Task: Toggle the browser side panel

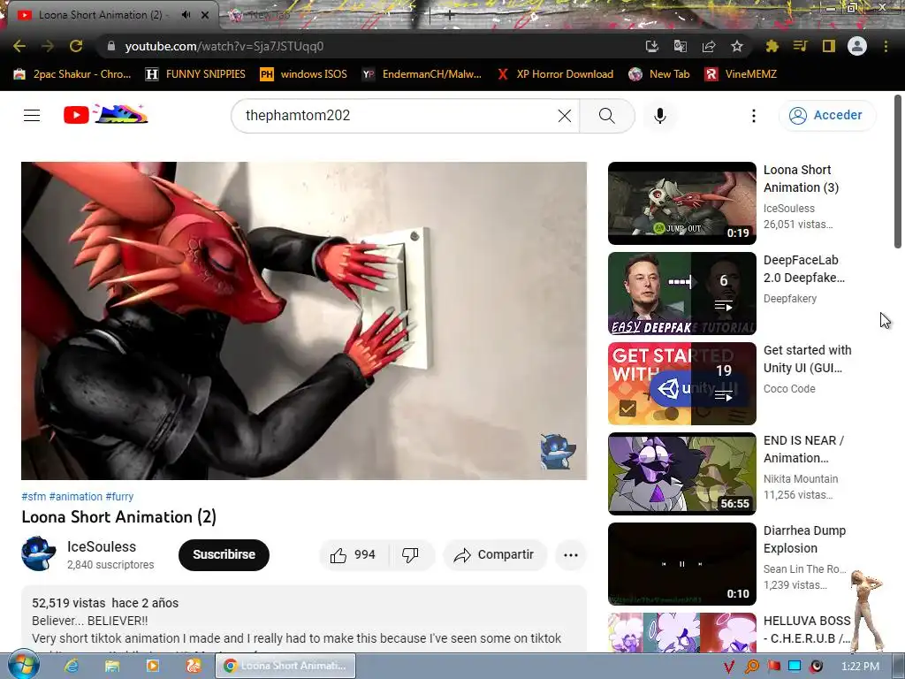Action: (x=829, y=46)
